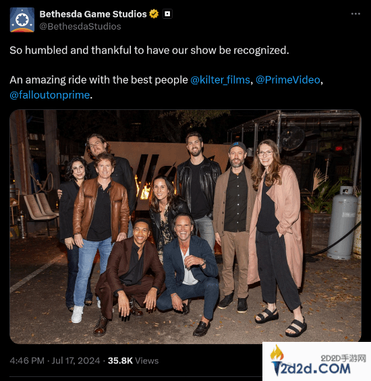Click the Bethesda Game Studios display name
Viewport: 371px width, 381px height.
click(93, 14)
